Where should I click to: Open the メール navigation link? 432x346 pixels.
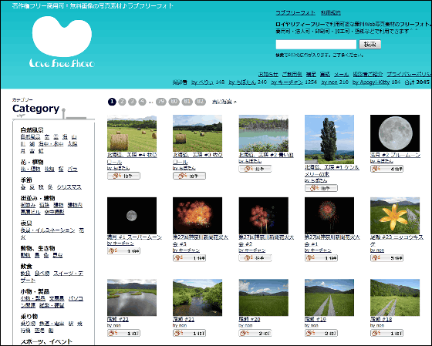[341, 74]
